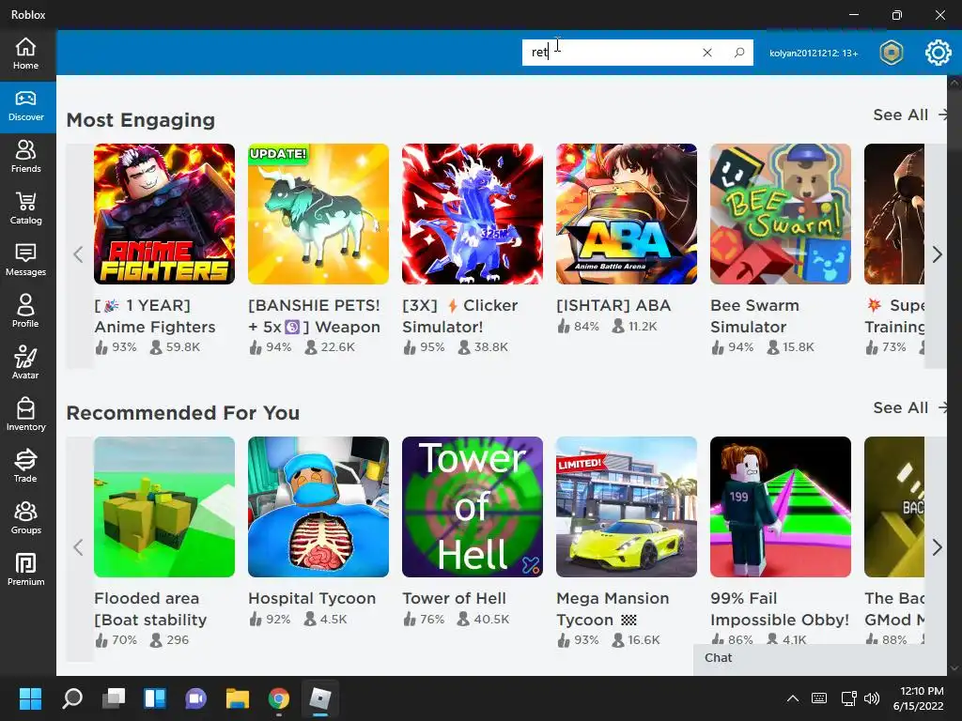Open the Task View taskbar icon
The height and width of the screenshot is (721, 962).
pos(114,698)
